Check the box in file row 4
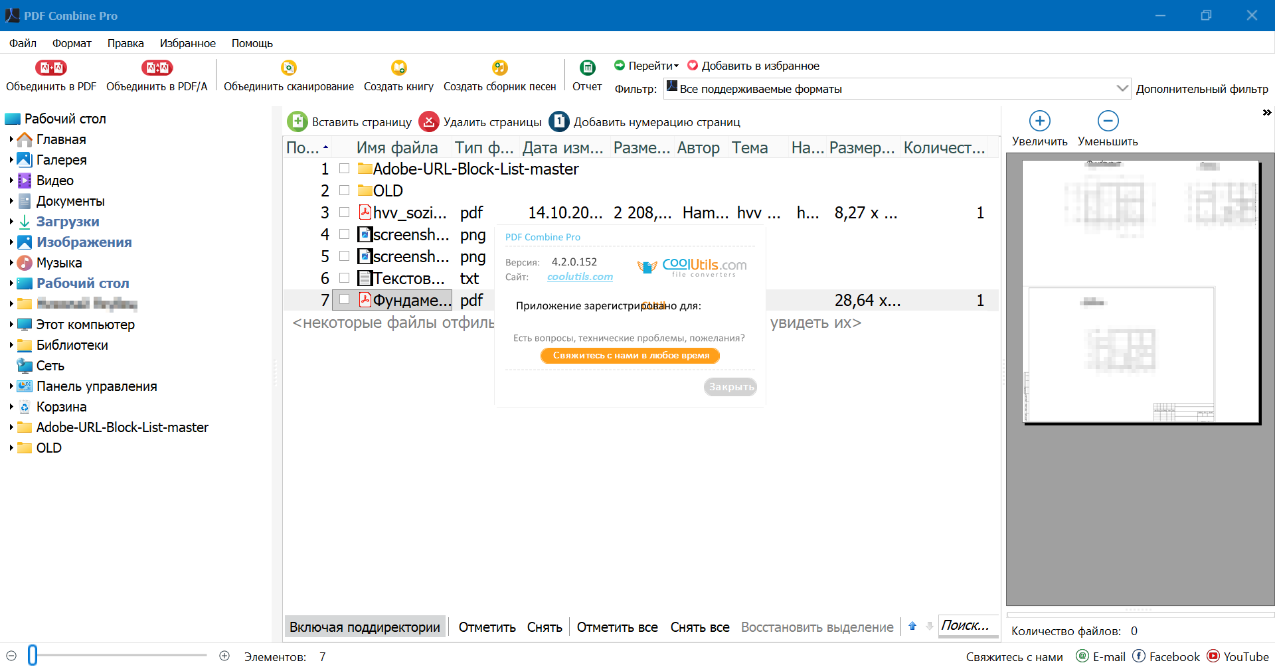 point(344,234)
